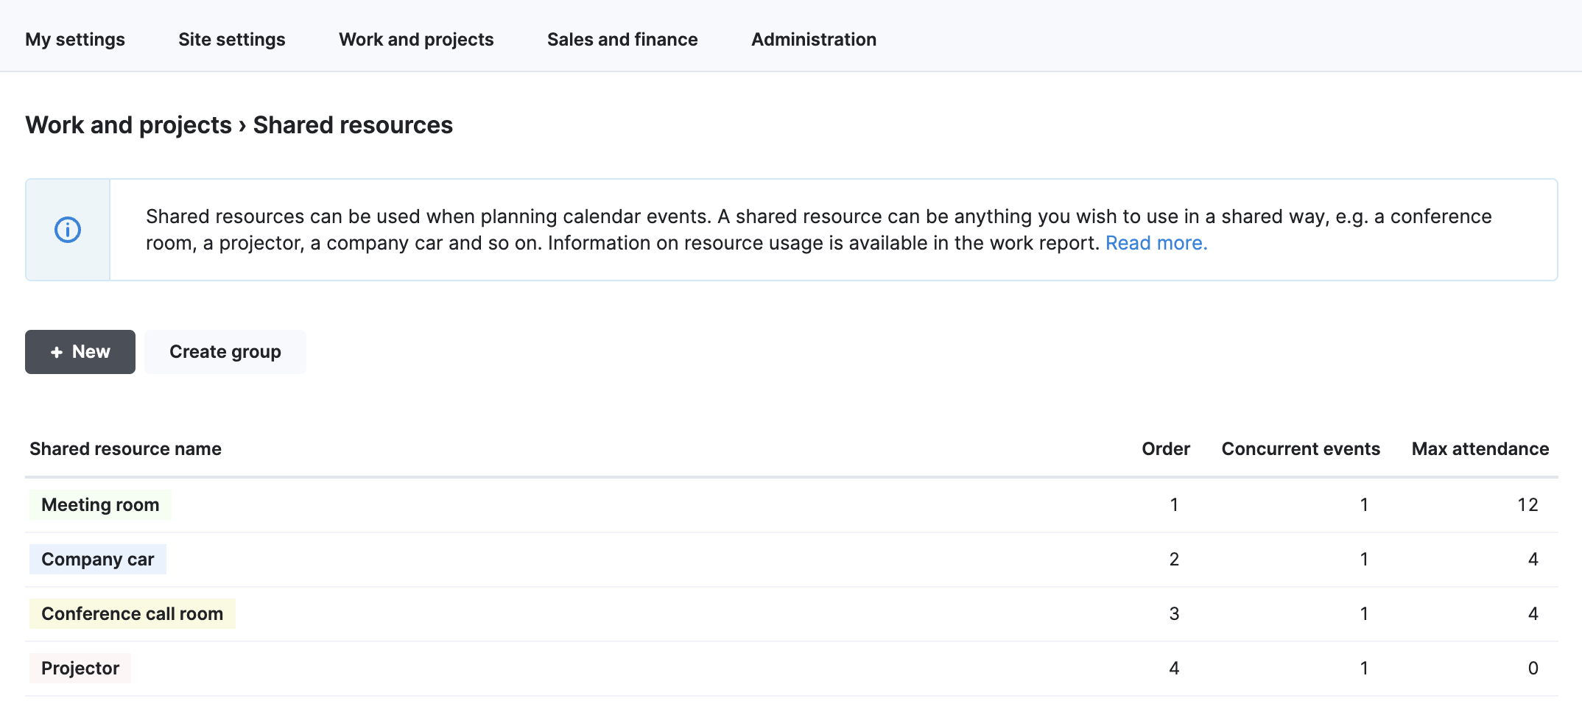Click the Shared resource name column header
The image size is (1582, 726).
point(125,449)
